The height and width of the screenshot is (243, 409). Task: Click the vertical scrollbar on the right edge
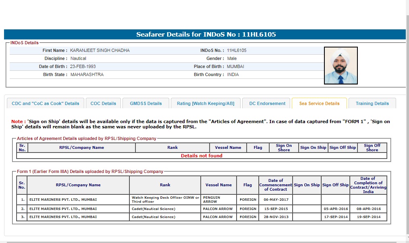407,121
